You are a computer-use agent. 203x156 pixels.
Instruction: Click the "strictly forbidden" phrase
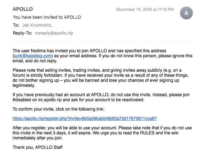pos(48,75)
